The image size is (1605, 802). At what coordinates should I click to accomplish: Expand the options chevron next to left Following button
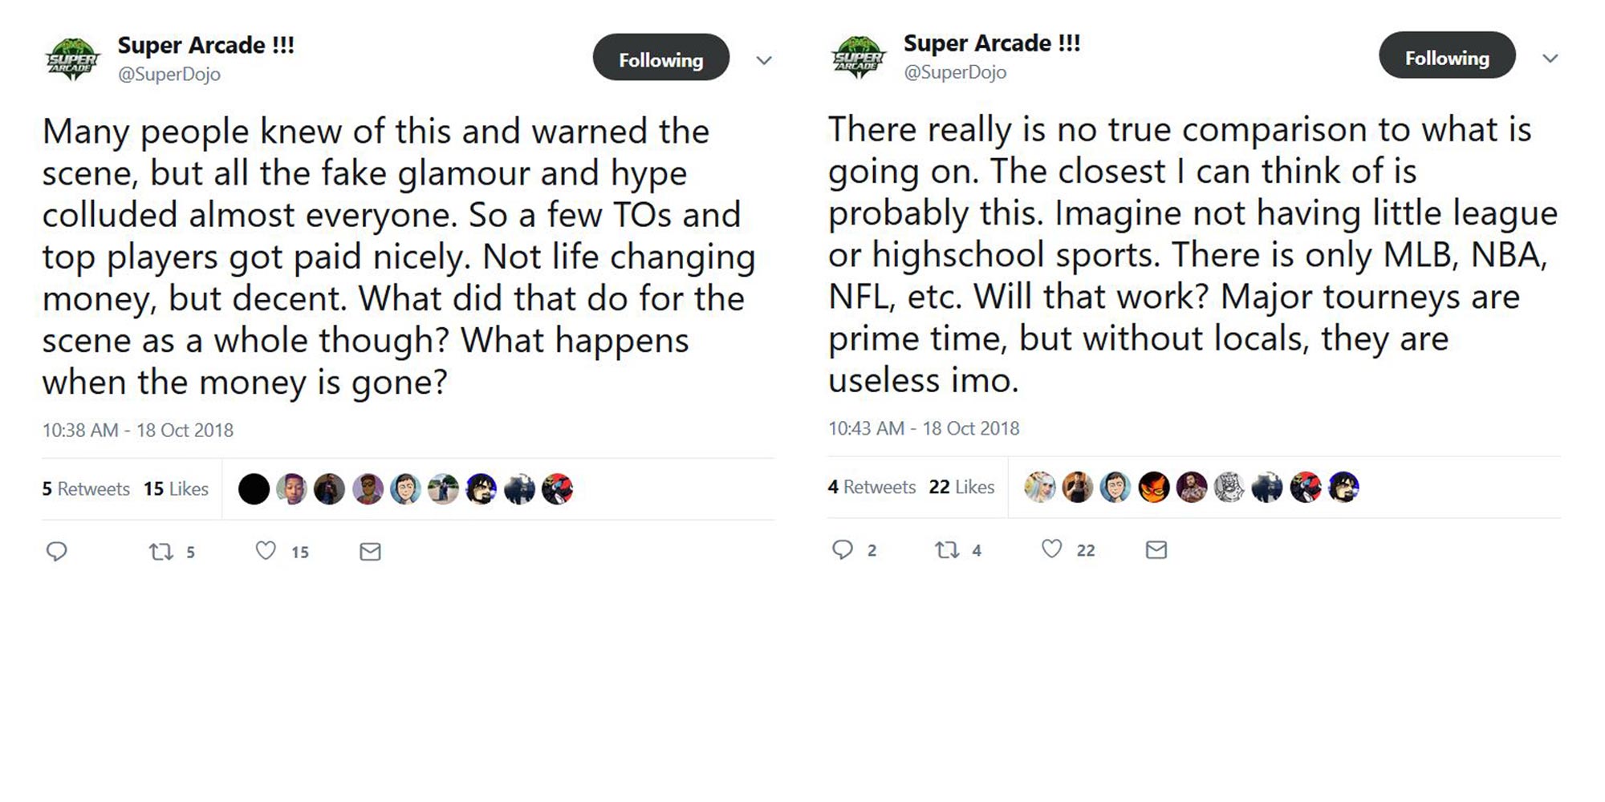[765, 60]
